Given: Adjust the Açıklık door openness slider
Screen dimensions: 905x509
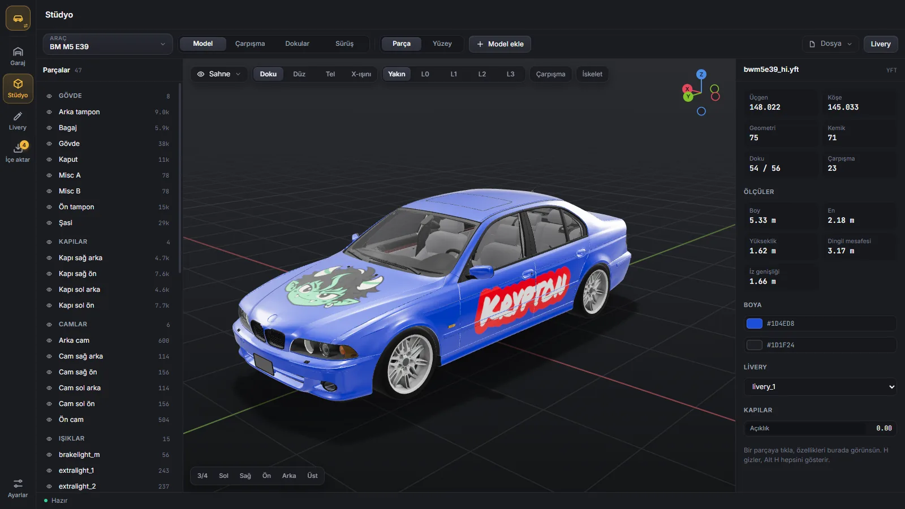Looking at the screenshot, I should (x=820, y=428).
